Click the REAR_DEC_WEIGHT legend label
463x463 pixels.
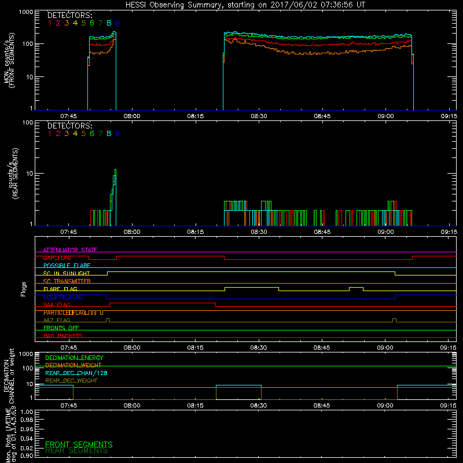(x=71, y=381)
